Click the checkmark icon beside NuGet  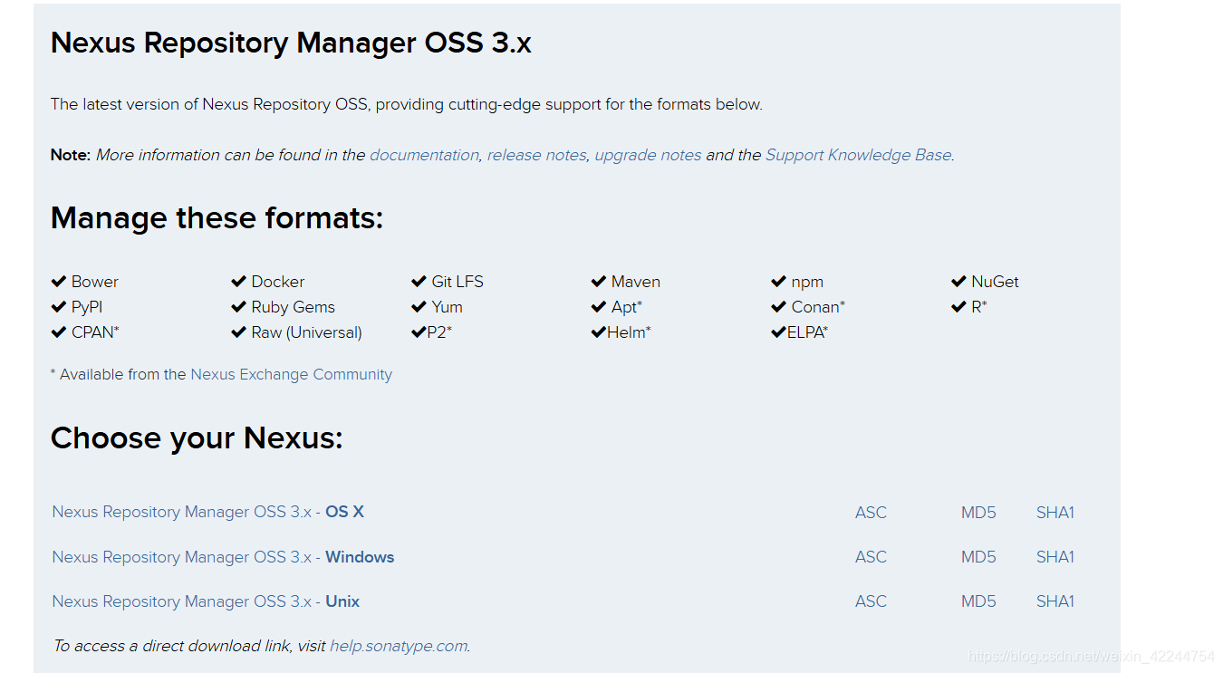coord(959,282)
